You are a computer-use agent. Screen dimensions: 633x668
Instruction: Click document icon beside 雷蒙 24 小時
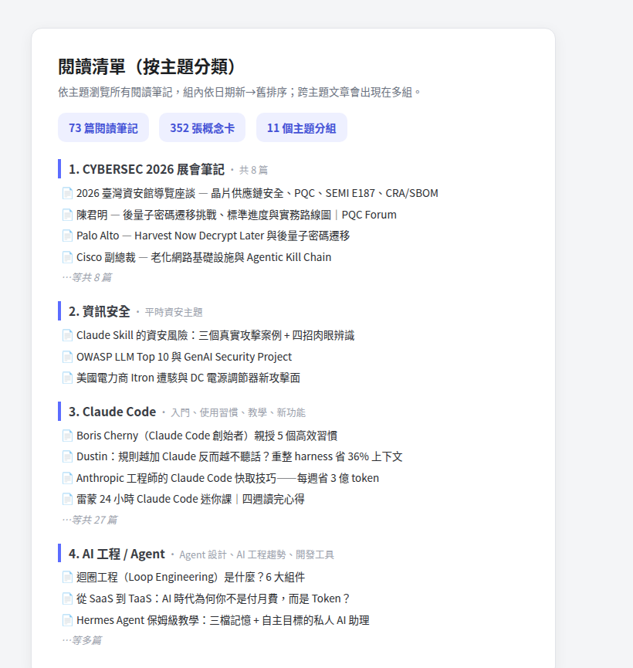point(67,499)
